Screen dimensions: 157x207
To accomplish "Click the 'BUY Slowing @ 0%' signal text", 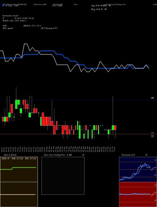I will pos(49,28).
